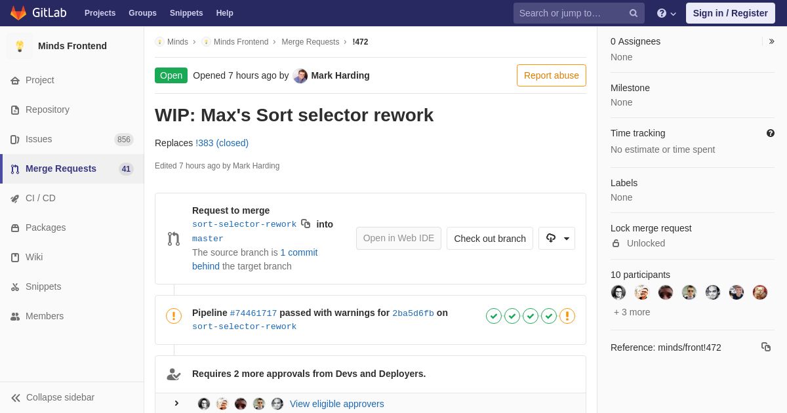787x413 pixels.
Task: Expand the approvers section chevron
Action: pos(176,403)
